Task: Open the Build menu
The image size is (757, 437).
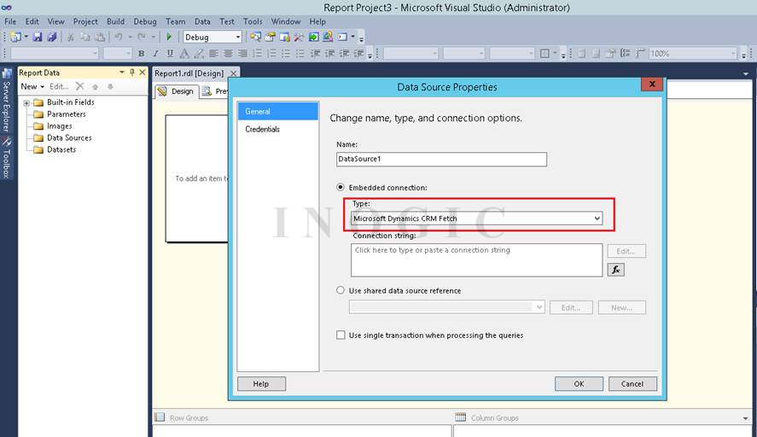Action: (115, 21)
